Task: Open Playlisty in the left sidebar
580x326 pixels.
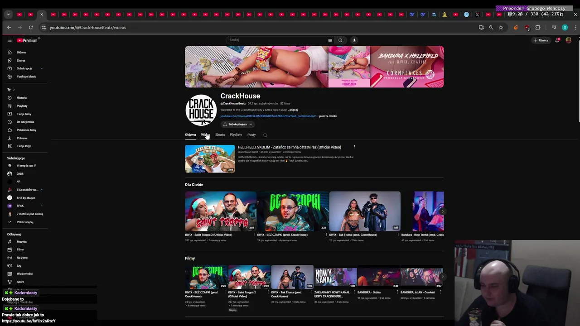Action: 22,106
